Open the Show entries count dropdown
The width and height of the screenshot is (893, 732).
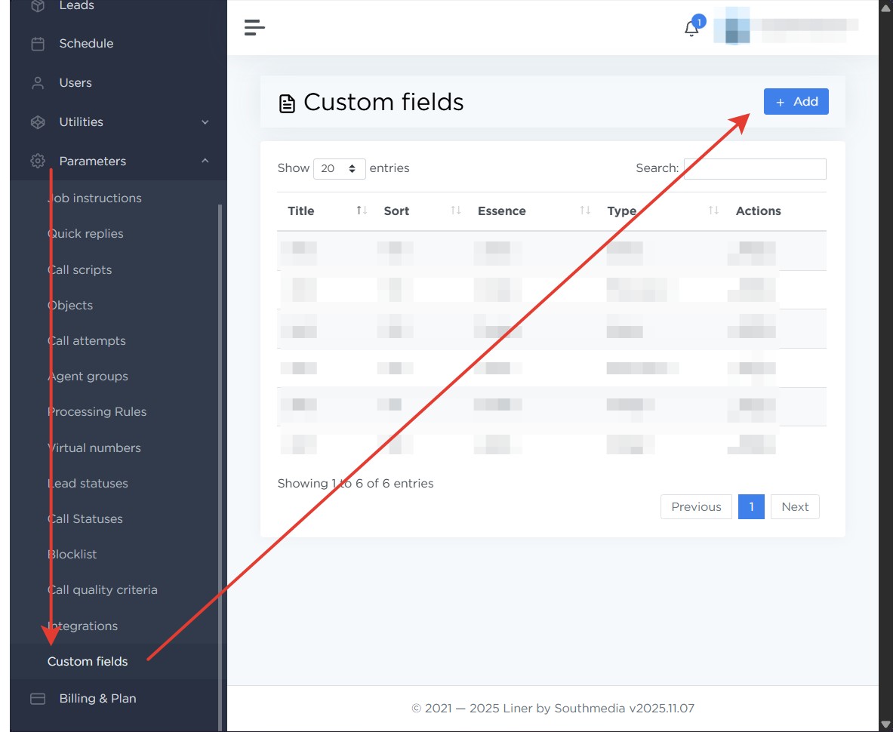[339, 168]
